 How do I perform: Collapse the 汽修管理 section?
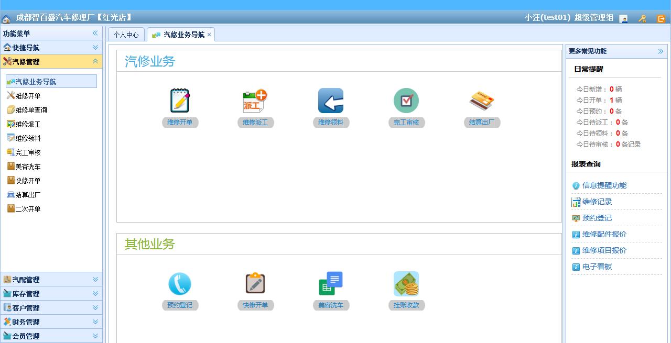pos(95,61)
